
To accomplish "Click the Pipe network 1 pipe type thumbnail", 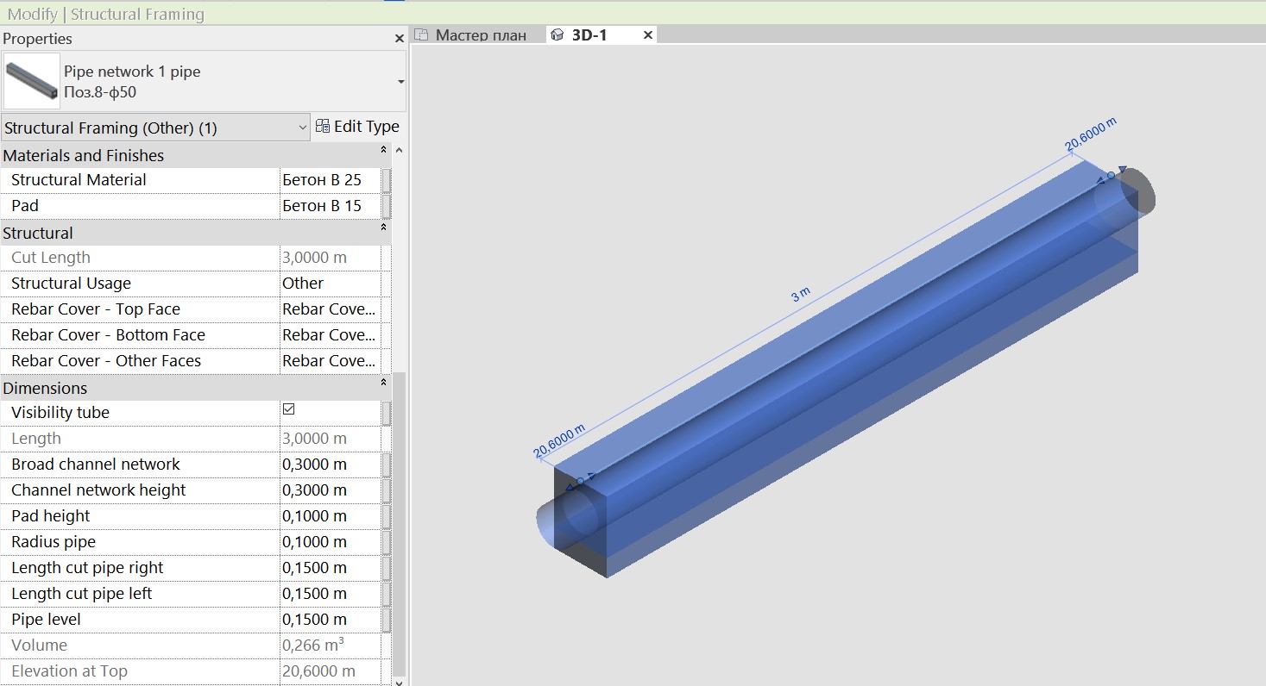I will (x=32, y=82).
